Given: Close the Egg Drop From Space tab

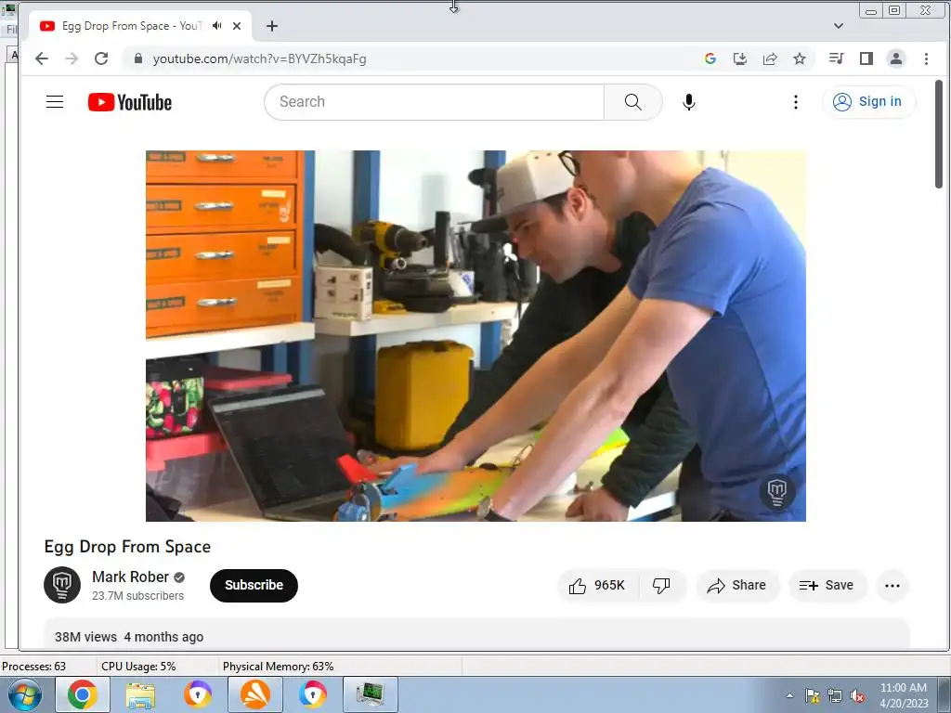Looking at the screenshot, I should click(237, 26).
